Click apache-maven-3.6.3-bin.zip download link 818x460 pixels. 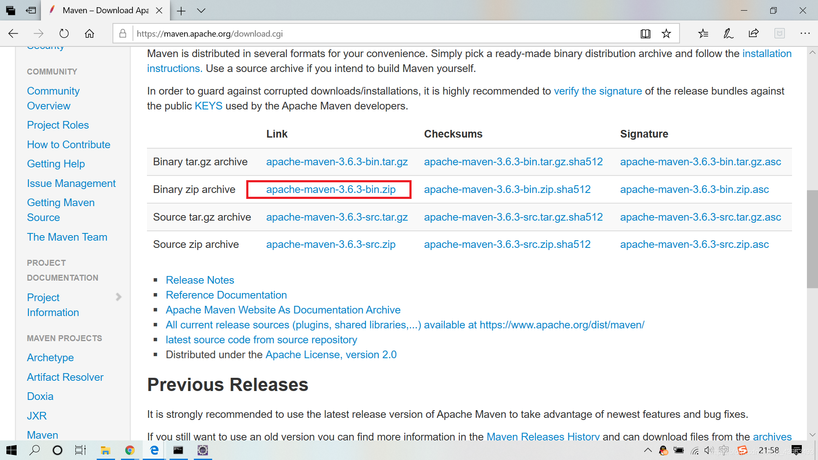click(331, 189)
